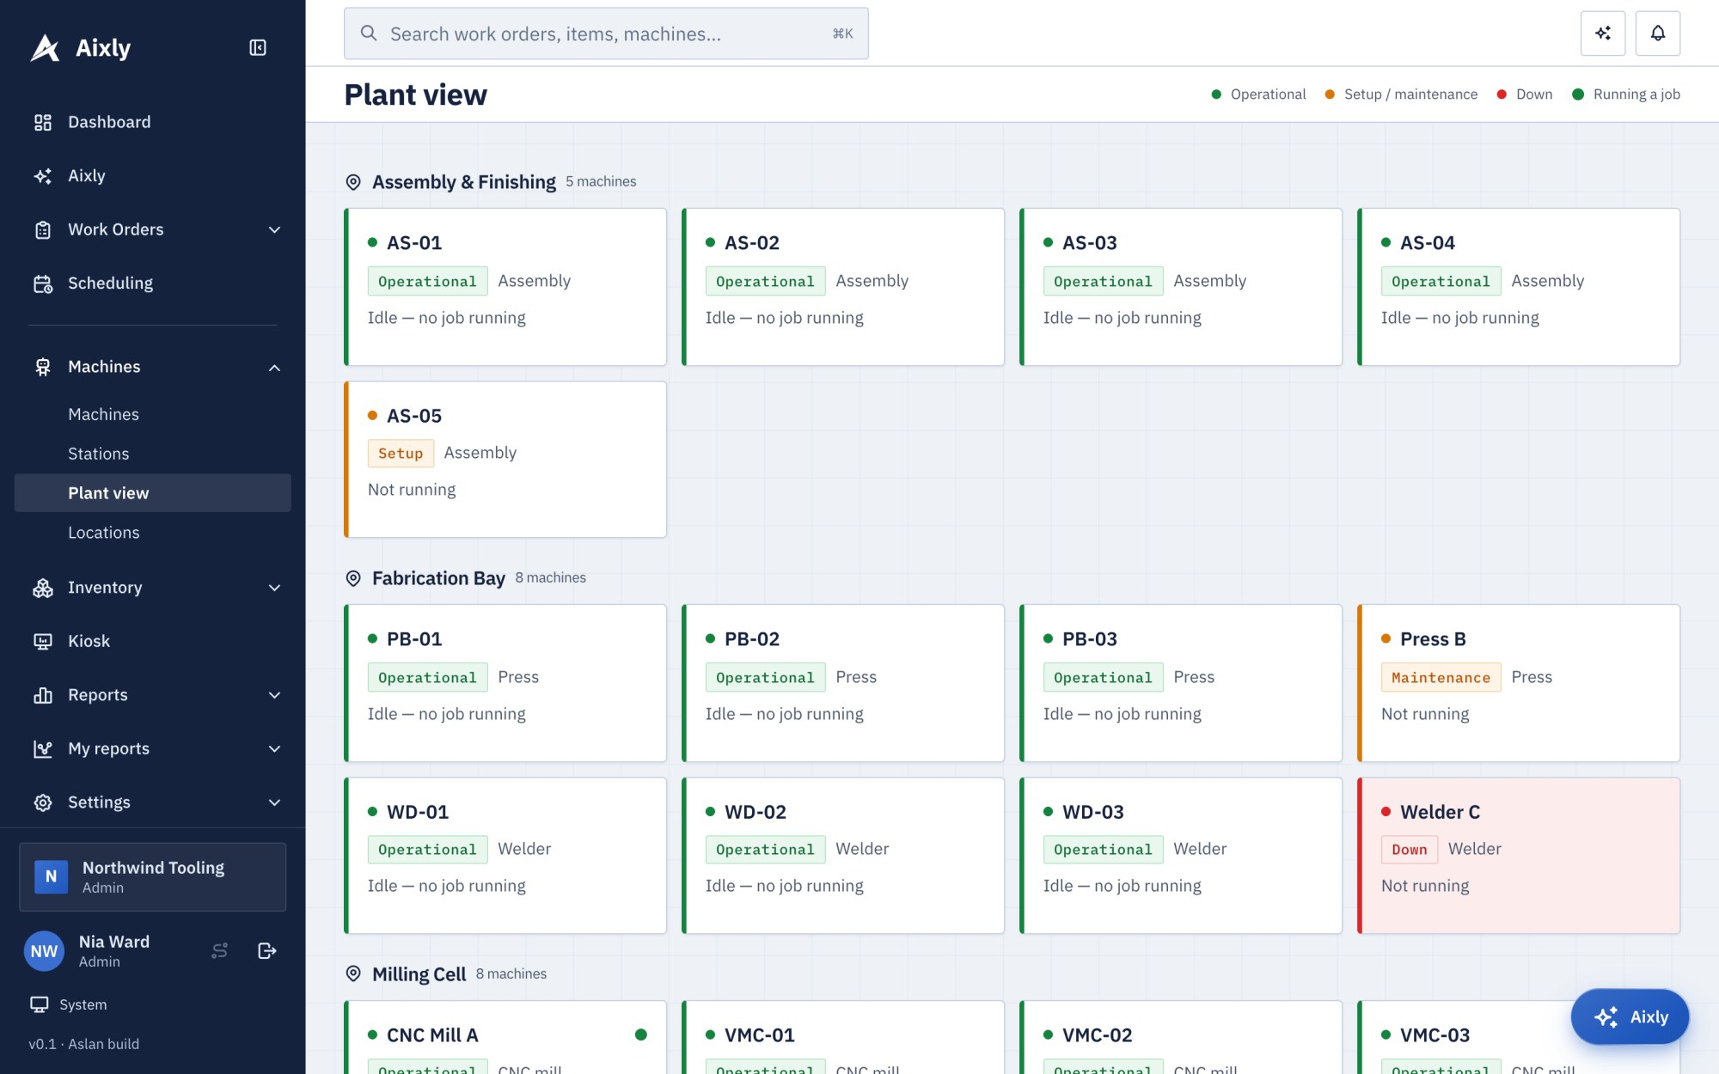
Task: Open the Northwind Tooling organization switcher
Action: (x=153, y=876)
